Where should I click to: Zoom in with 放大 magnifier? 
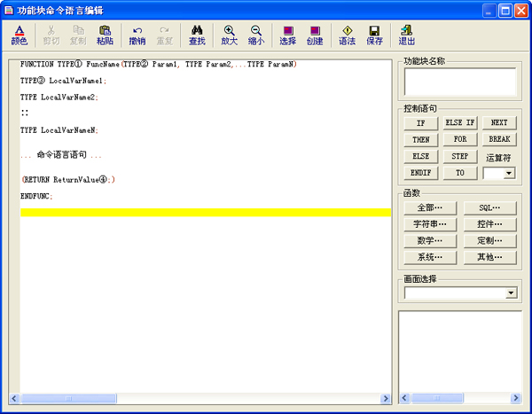230,35
